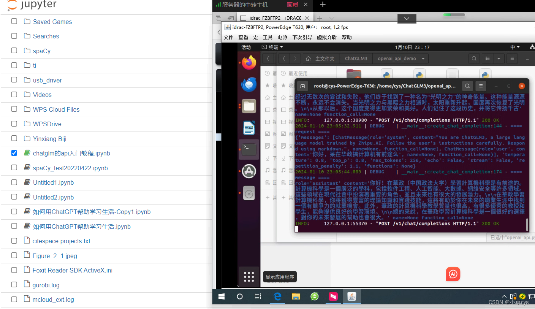The height and width of the screenshot is (309, 535).
Task: Launch Microsoft Edge from the taskbar
Action: click(277, 296)
